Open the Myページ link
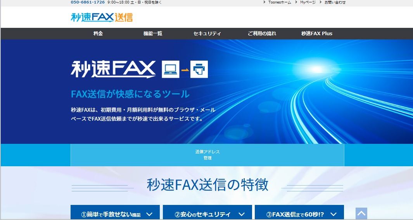Viewport: 413px width, 220px height. [x=308, y=2]
